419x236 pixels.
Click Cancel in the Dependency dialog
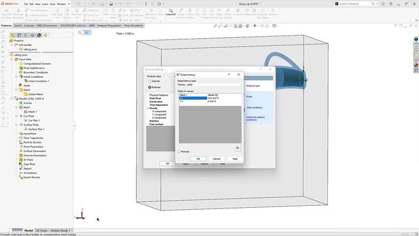(217, 159)
